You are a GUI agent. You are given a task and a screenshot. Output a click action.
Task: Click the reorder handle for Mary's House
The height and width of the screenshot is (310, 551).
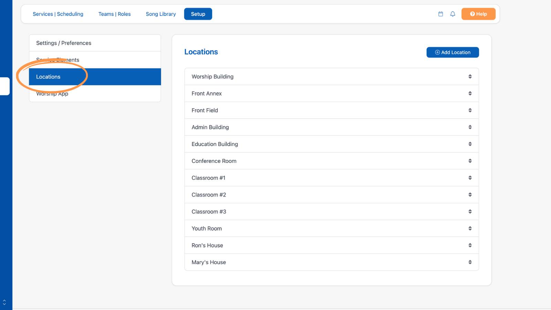(x=470, y=262)
